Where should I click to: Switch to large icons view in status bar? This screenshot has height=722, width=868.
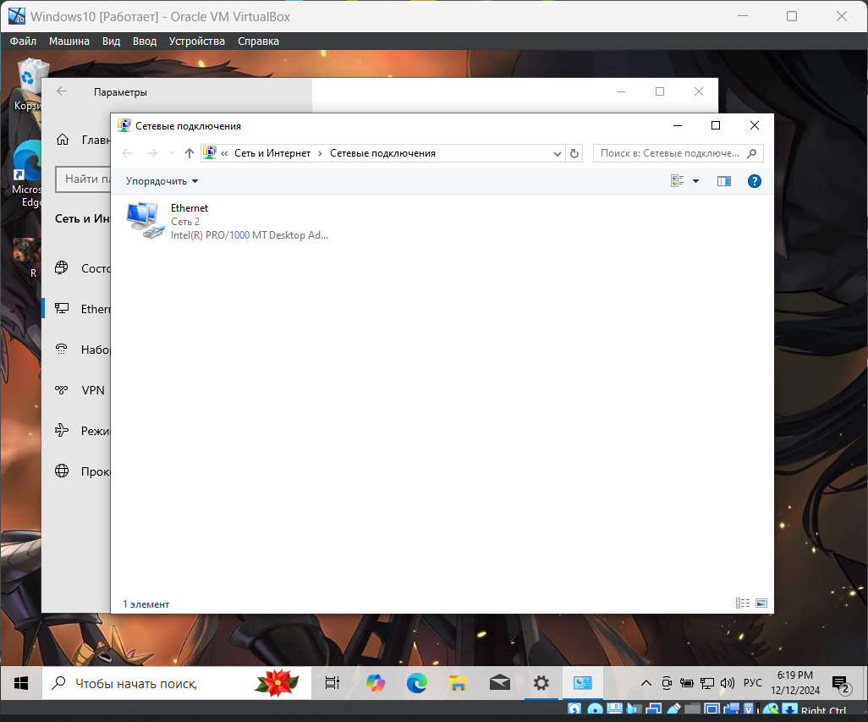click(761, 603)
